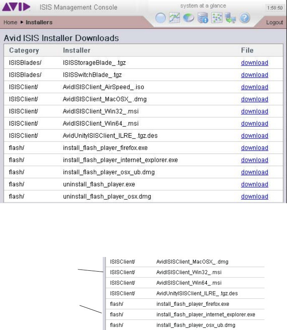Screen dimensions: 287x330
Task: Download uninstall_flash_player_osx.dmg
Action: tap(254, 196)
